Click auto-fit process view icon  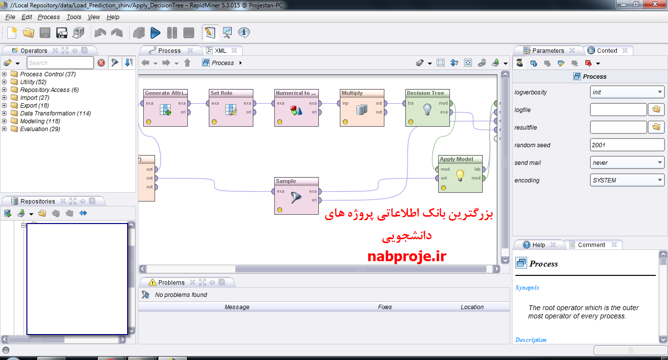pyautogui.click(x=468, y=63)
